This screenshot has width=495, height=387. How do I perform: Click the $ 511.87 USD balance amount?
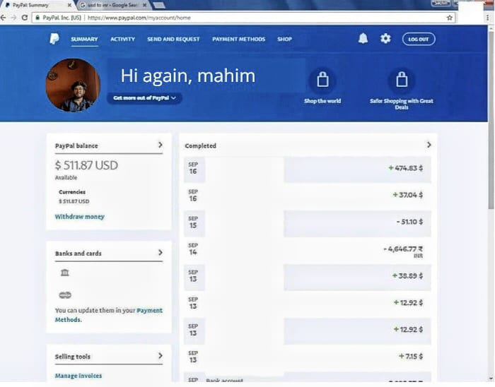[86, 165]
